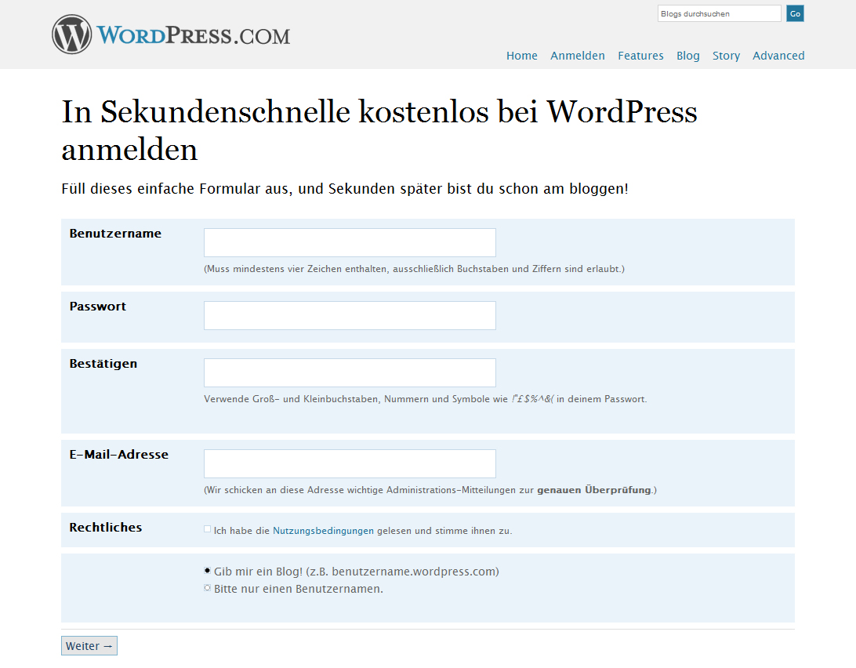This screenshot has height=668, width=856.
Task: Click the Benutzername input field
Action: point(350,242)
